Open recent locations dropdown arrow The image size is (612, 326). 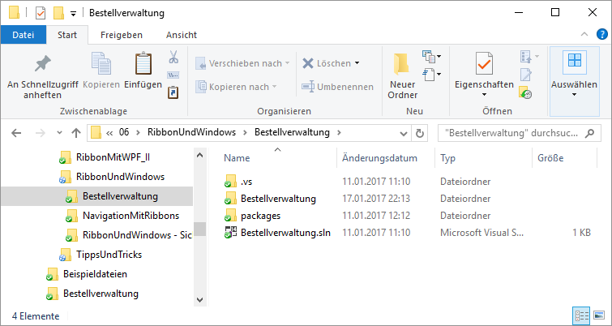[x=59, y=133]
